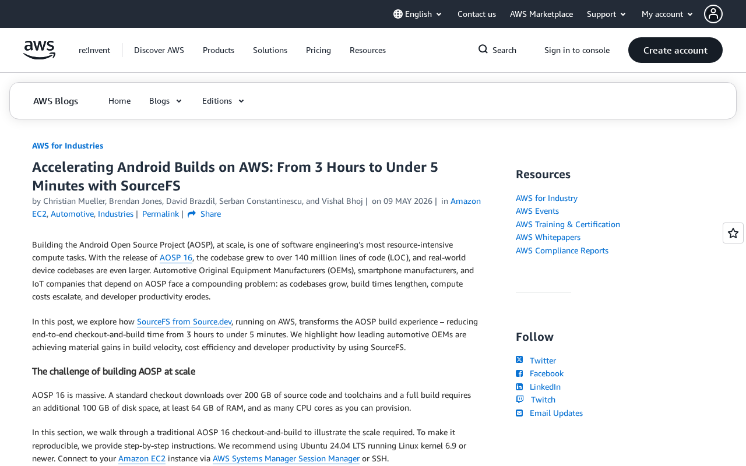This screenshot has width=746, height=466.
Task: Open the Resources menu in navigation
Action: coord(368,50)
